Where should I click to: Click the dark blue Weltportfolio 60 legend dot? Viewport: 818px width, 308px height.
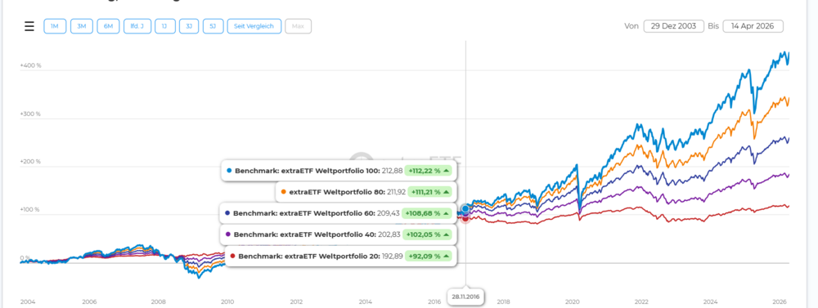coord(227,213)
